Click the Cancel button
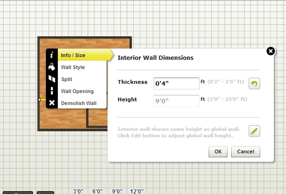286x194 pixels. pos(246,151)
